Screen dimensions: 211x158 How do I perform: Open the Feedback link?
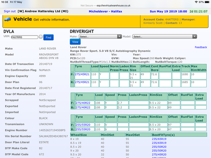pos(201,47)
